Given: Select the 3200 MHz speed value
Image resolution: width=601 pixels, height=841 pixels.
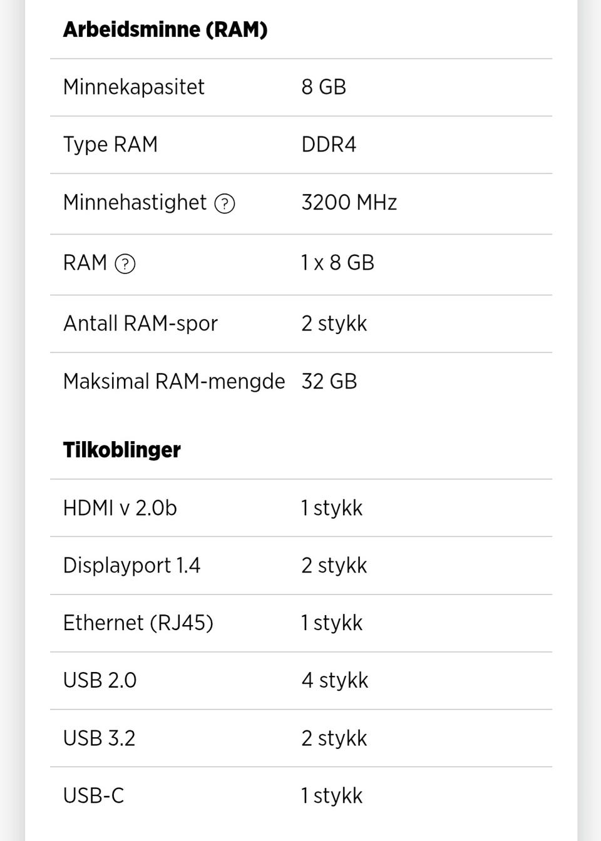Looking at the screenshot, I should (x=349, y=203).
